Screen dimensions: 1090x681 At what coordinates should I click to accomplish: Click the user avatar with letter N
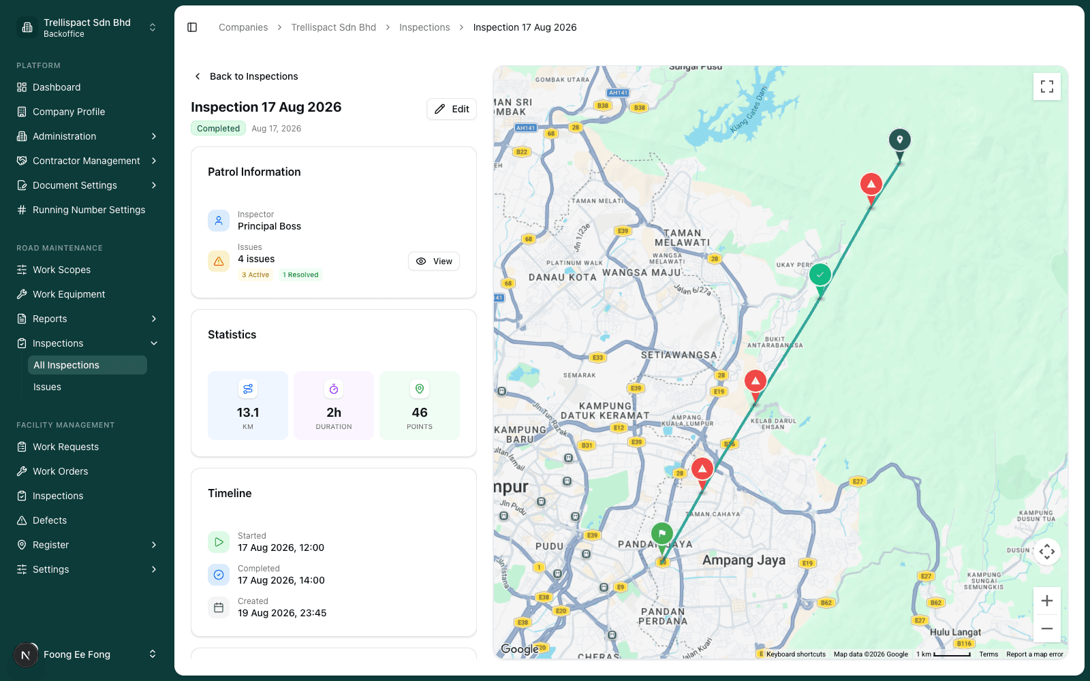point(26,655)
